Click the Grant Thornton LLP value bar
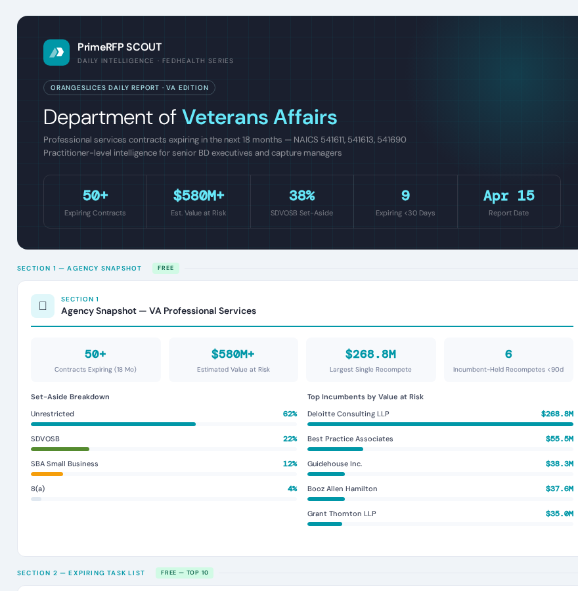Screen dimensions: 578x591 [324, 524]
